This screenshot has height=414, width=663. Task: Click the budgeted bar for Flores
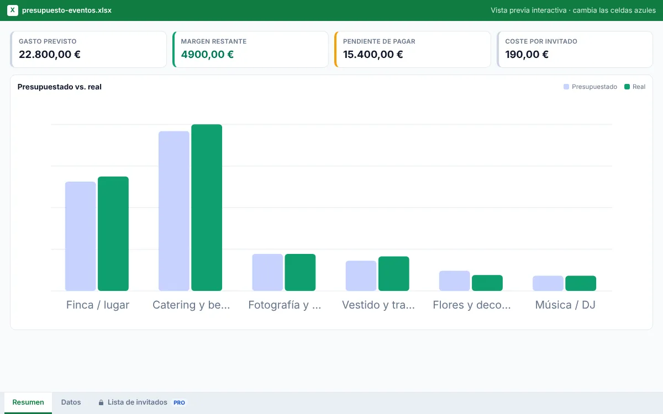(x=455, y=281)
